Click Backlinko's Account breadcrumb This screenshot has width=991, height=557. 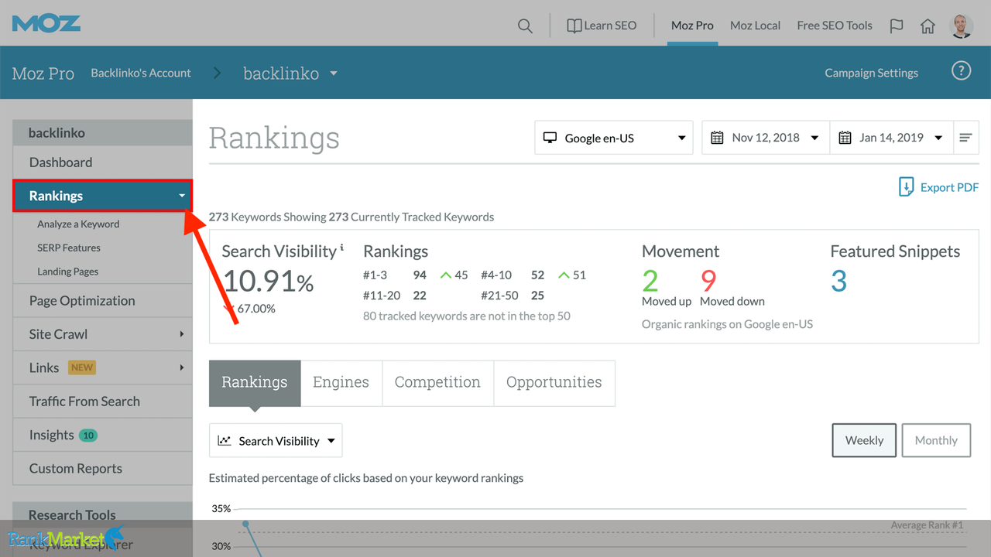141,73
